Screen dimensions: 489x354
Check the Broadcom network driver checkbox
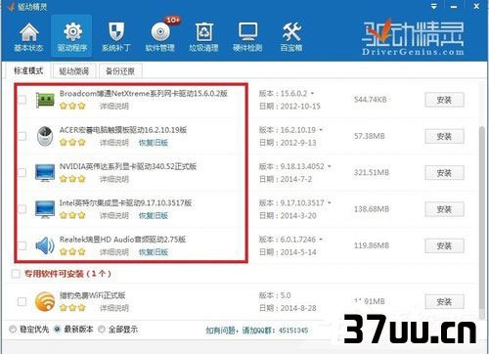(22, 100)
